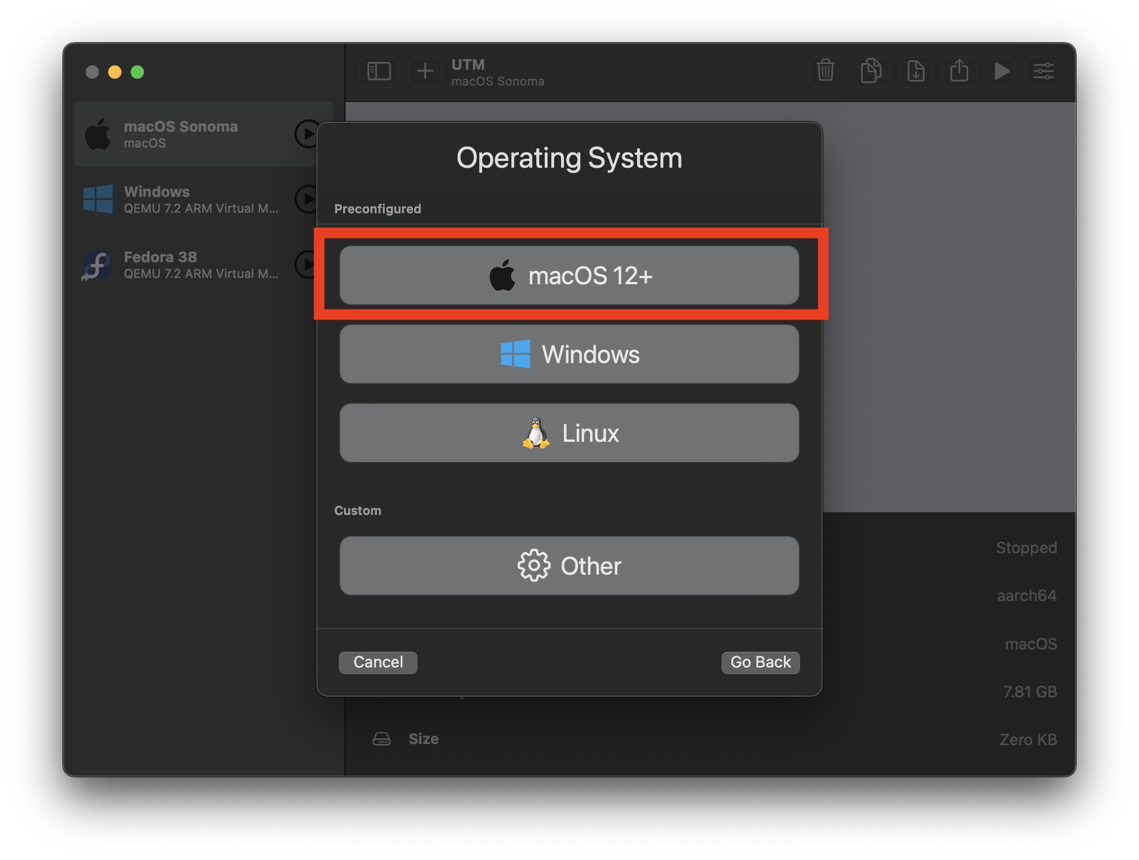
Task: Toggle the sidebar visibility icon
Action: 379,71
